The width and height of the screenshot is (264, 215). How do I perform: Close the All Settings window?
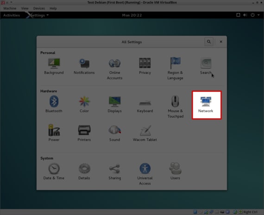point(221,42)
